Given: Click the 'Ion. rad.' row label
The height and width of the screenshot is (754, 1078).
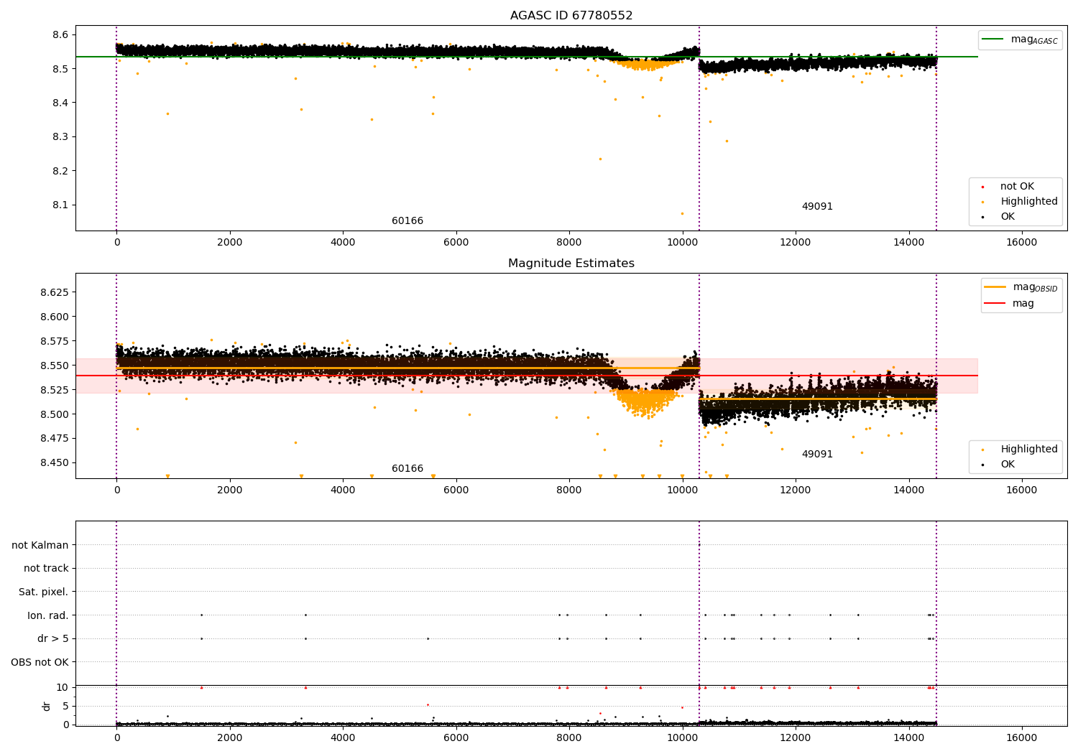Looking at the screenshot, I should pos(48,616).
